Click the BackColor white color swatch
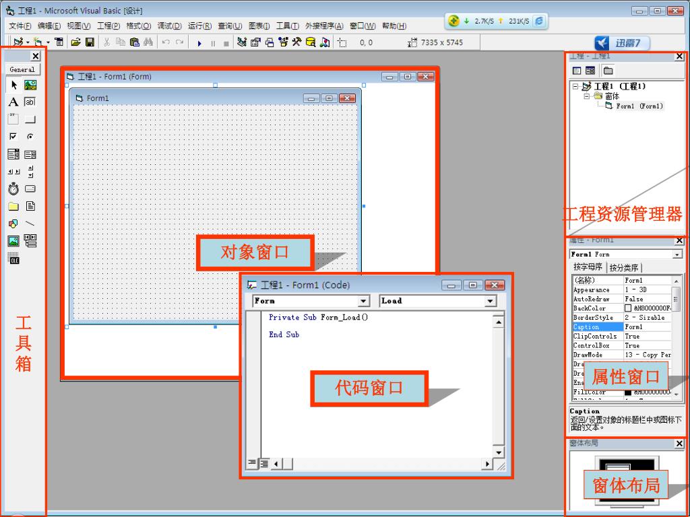690x517 pixels. point(628,308)
